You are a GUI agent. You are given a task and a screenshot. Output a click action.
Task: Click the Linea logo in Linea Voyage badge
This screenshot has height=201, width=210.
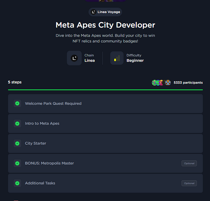point(93,12)
